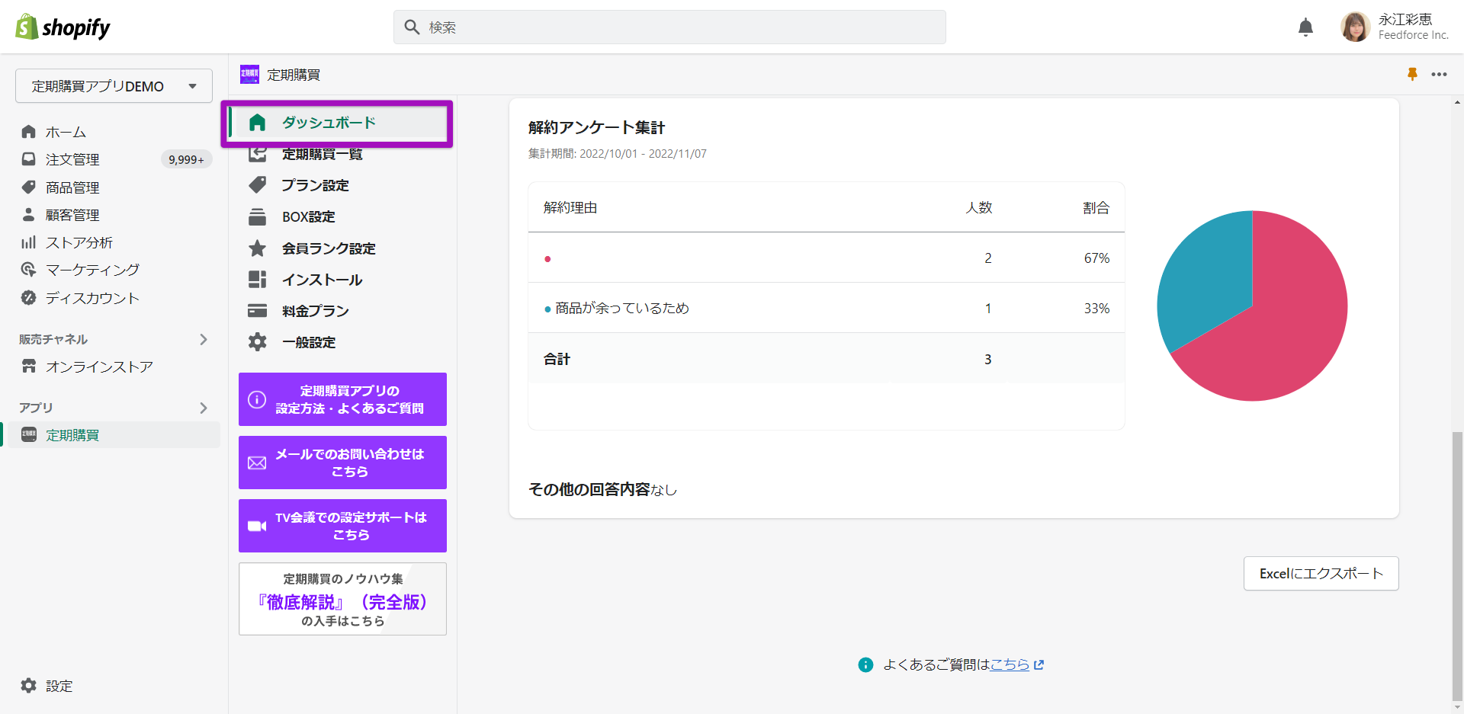Click TV会議での設定サポートはこちら button
This screenshot has width=1464, height=714.
click(342, 526)
